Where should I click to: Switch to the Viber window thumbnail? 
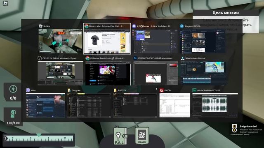pos(45,105)
